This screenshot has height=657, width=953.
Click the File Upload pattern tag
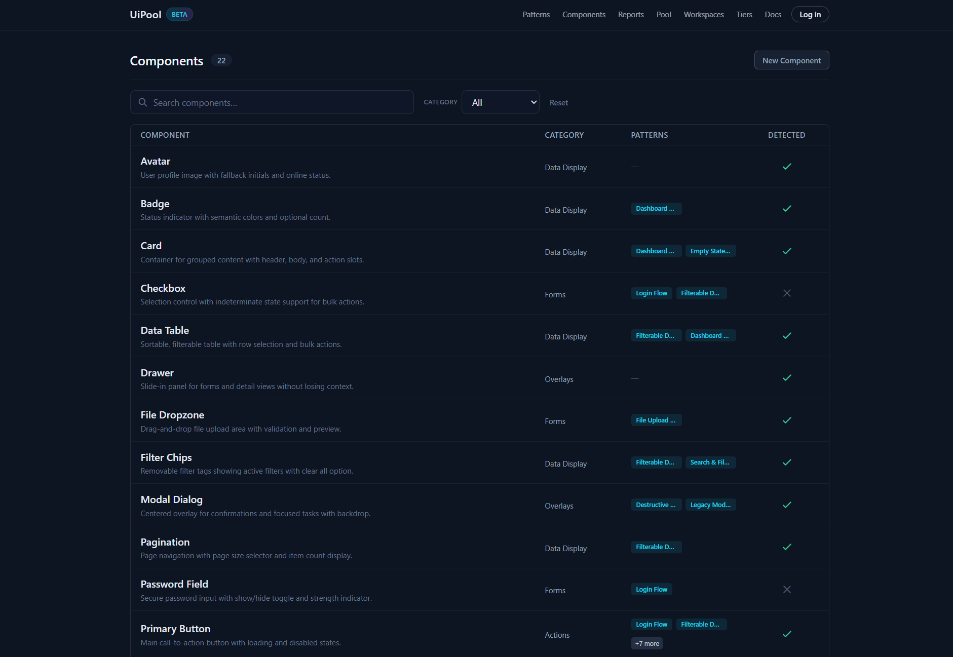[656, 420]
